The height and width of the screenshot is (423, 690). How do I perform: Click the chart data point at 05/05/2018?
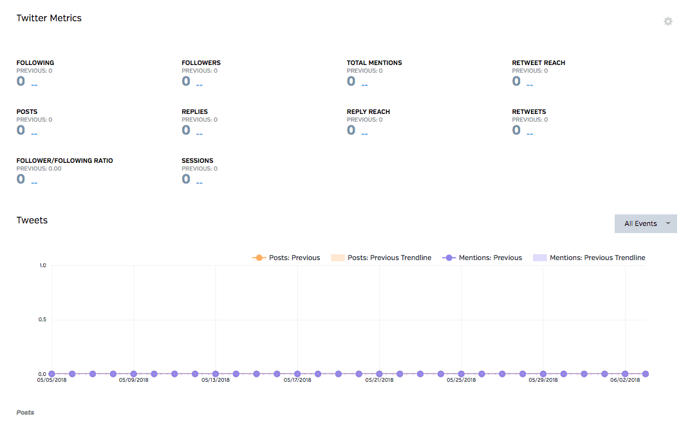52,373
